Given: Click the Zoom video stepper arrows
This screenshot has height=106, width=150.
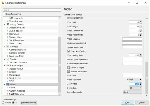Looking at the screenshot, I should click(x=141, y=84).
